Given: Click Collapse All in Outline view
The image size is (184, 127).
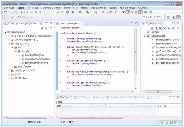Looking at the screenshot, I should (152, 28).
